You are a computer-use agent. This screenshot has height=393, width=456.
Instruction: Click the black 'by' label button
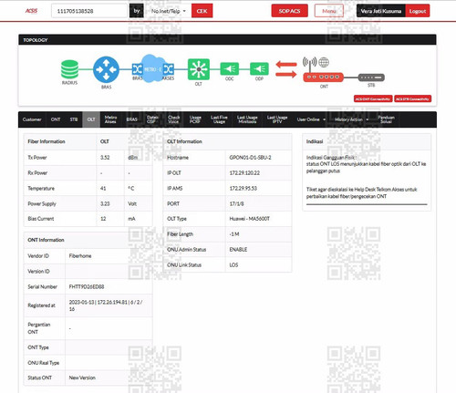(137, 11)
